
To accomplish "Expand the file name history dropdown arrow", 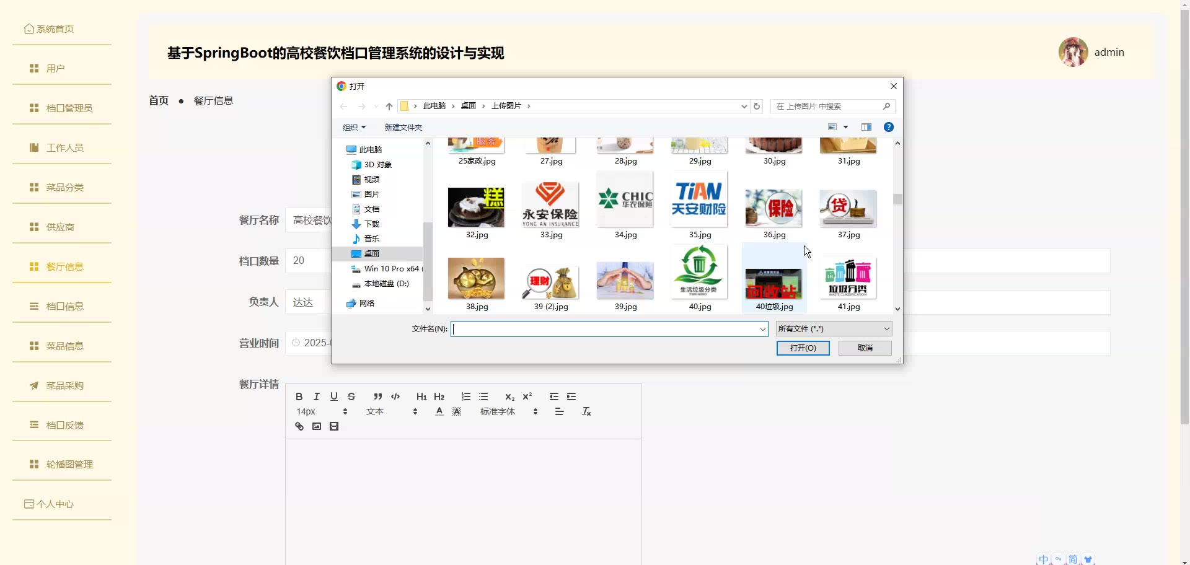I will point(763,329).
